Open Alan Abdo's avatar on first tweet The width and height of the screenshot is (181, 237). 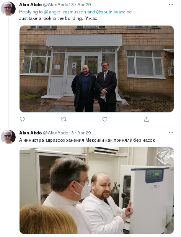pos(8,8)
